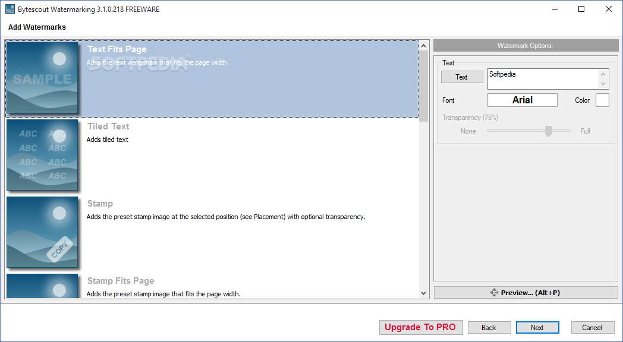Go Back to the previous step

click(x=489, y=328)
